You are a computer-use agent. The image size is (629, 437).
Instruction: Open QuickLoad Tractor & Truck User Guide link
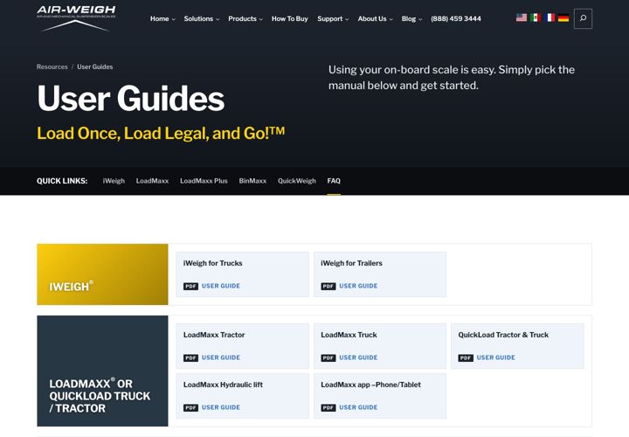point(495,357)
